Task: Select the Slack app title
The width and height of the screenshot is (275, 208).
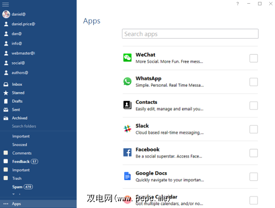Action: tap(142, 126)
